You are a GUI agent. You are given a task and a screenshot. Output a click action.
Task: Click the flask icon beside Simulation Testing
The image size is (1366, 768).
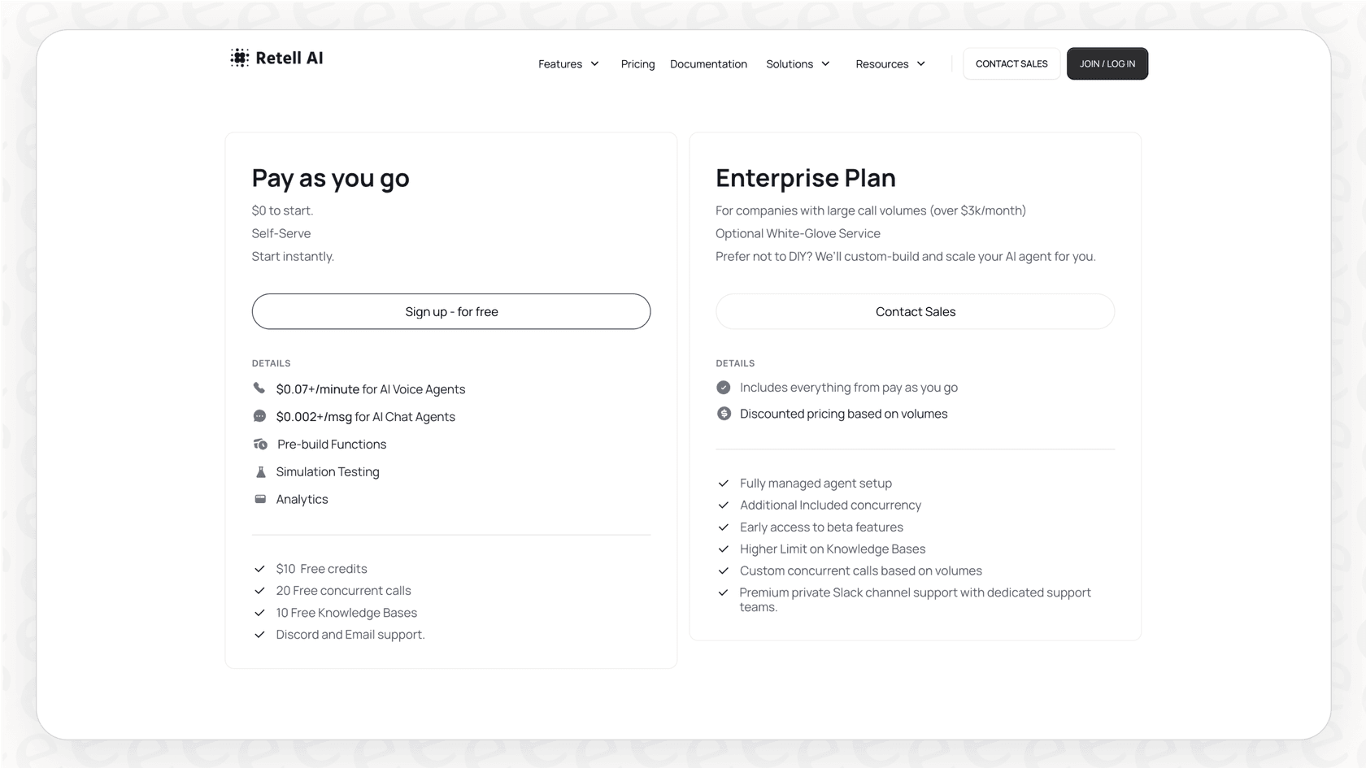click(x=260, y=471)
